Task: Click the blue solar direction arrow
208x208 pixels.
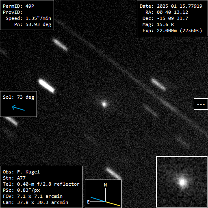Action: point(18,108)
